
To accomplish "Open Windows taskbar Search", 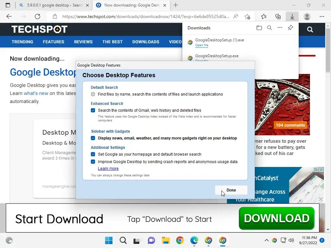I will (x=123, y=240).
